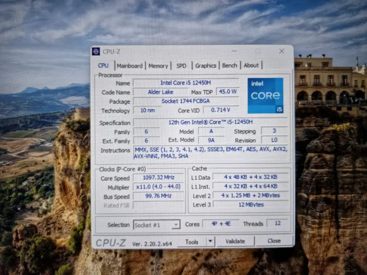Image resolution: width=367 pixels, height=275 pixels.
Task: Open the Tools button
Action: (192, 242)
